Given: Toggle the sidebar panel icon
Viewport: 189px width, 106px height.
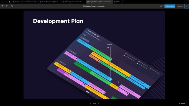Looking at the screenshot, I should 7,6.
